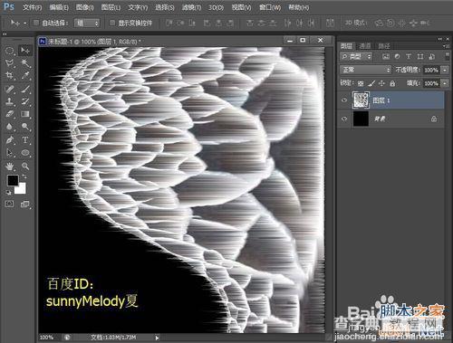453x343 pixels.
Task: Open the 填充 fill slider arrow
Action: click(445, 83)
